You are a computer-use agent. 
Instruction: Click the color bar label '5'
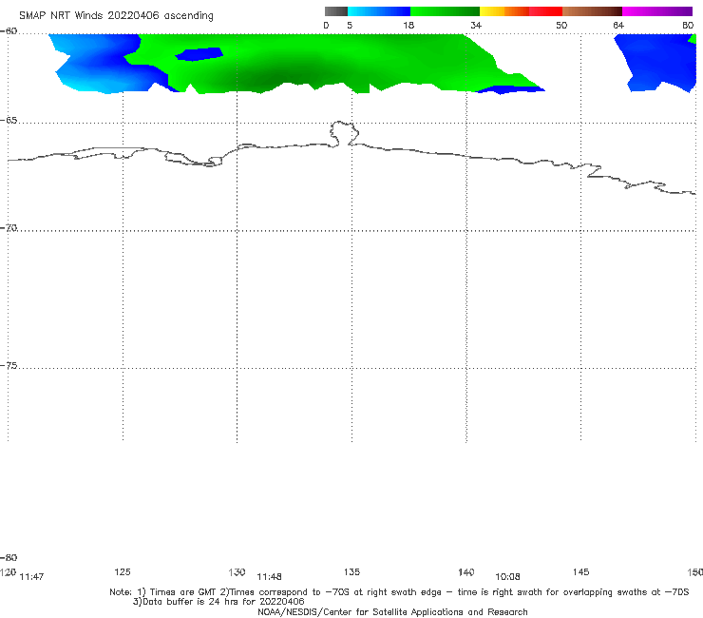(x=350, y=25)
